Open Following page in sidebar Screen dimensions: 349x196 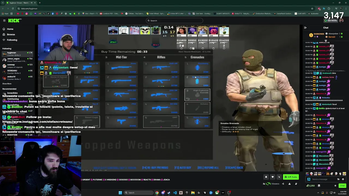12,40
